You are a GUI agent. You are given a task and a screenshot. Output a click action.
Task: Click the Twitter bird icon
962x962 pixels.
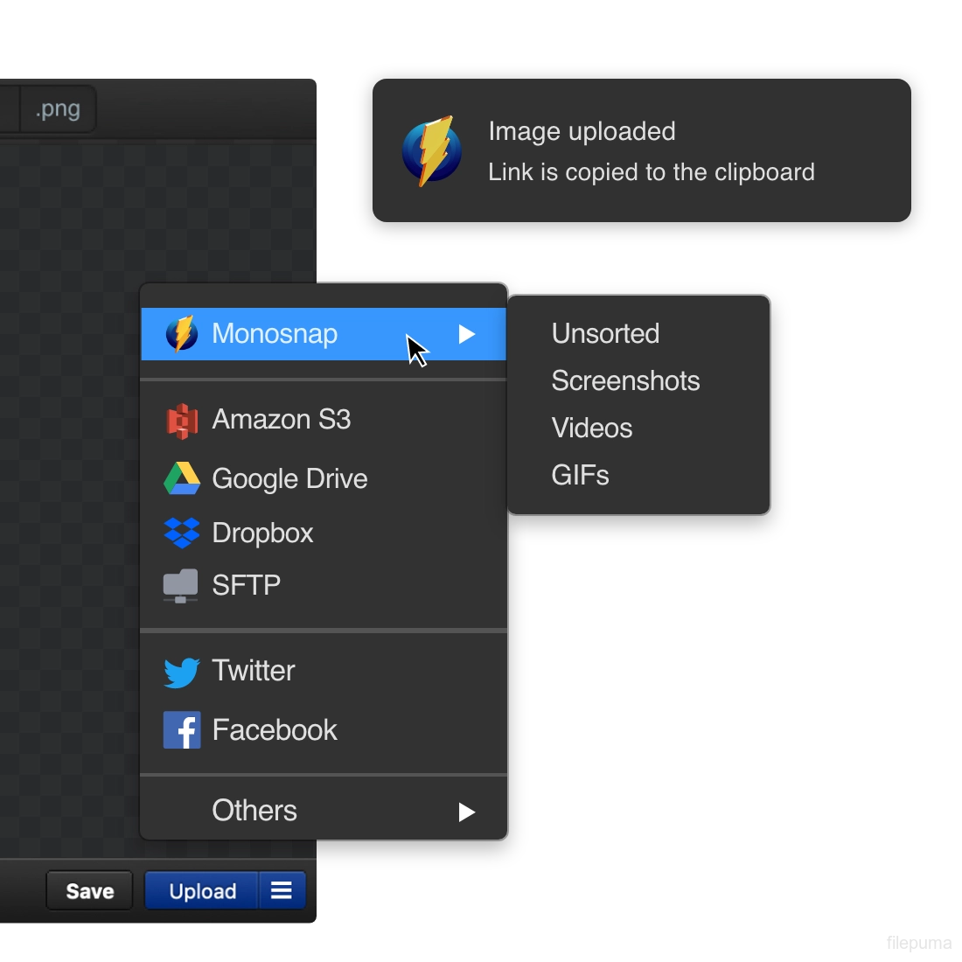coord(182,672)
